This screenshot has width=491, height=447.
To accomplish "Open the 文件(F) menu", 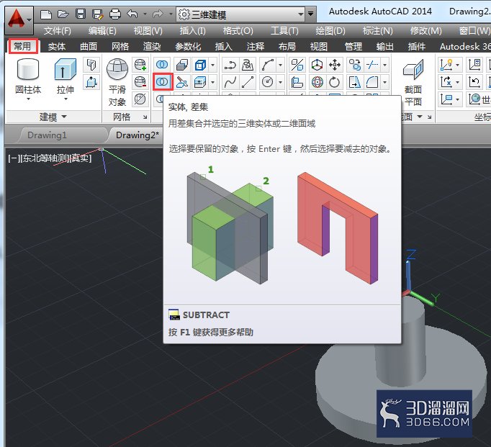I will pyautogui.click(x=58, y=31).
